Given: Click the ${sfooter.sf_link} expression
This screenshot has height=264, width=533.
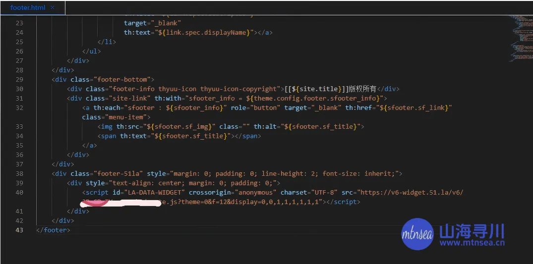Looking at the screenshot, I should click(x=414, y=107).
